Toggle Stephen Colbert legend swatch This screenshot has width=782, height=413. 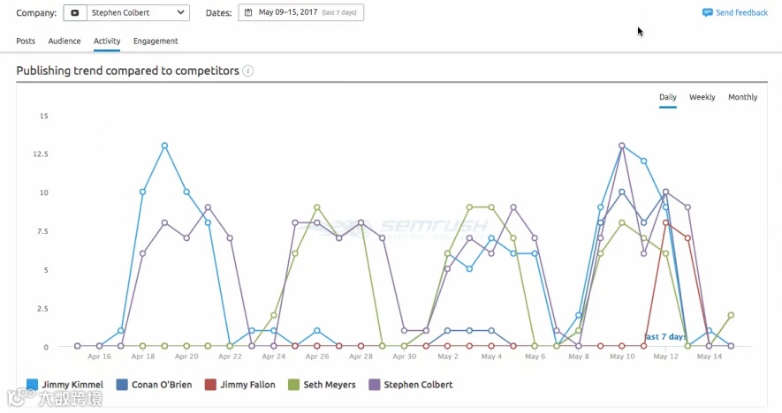click(x=374, y=385)
